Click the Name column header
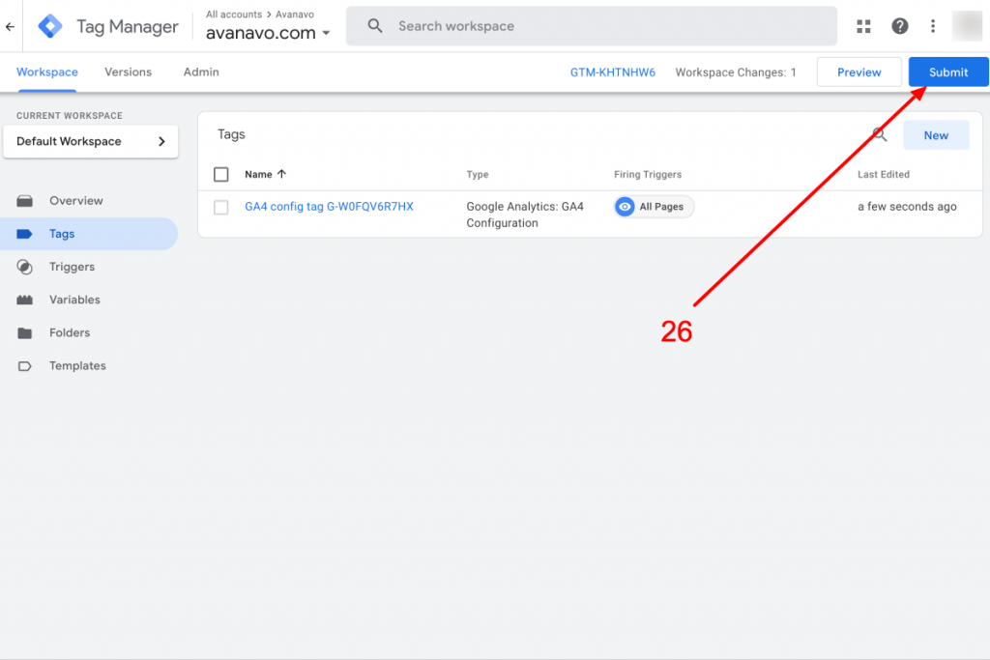The height and width of the screenshot is (660, 990). 258,174
